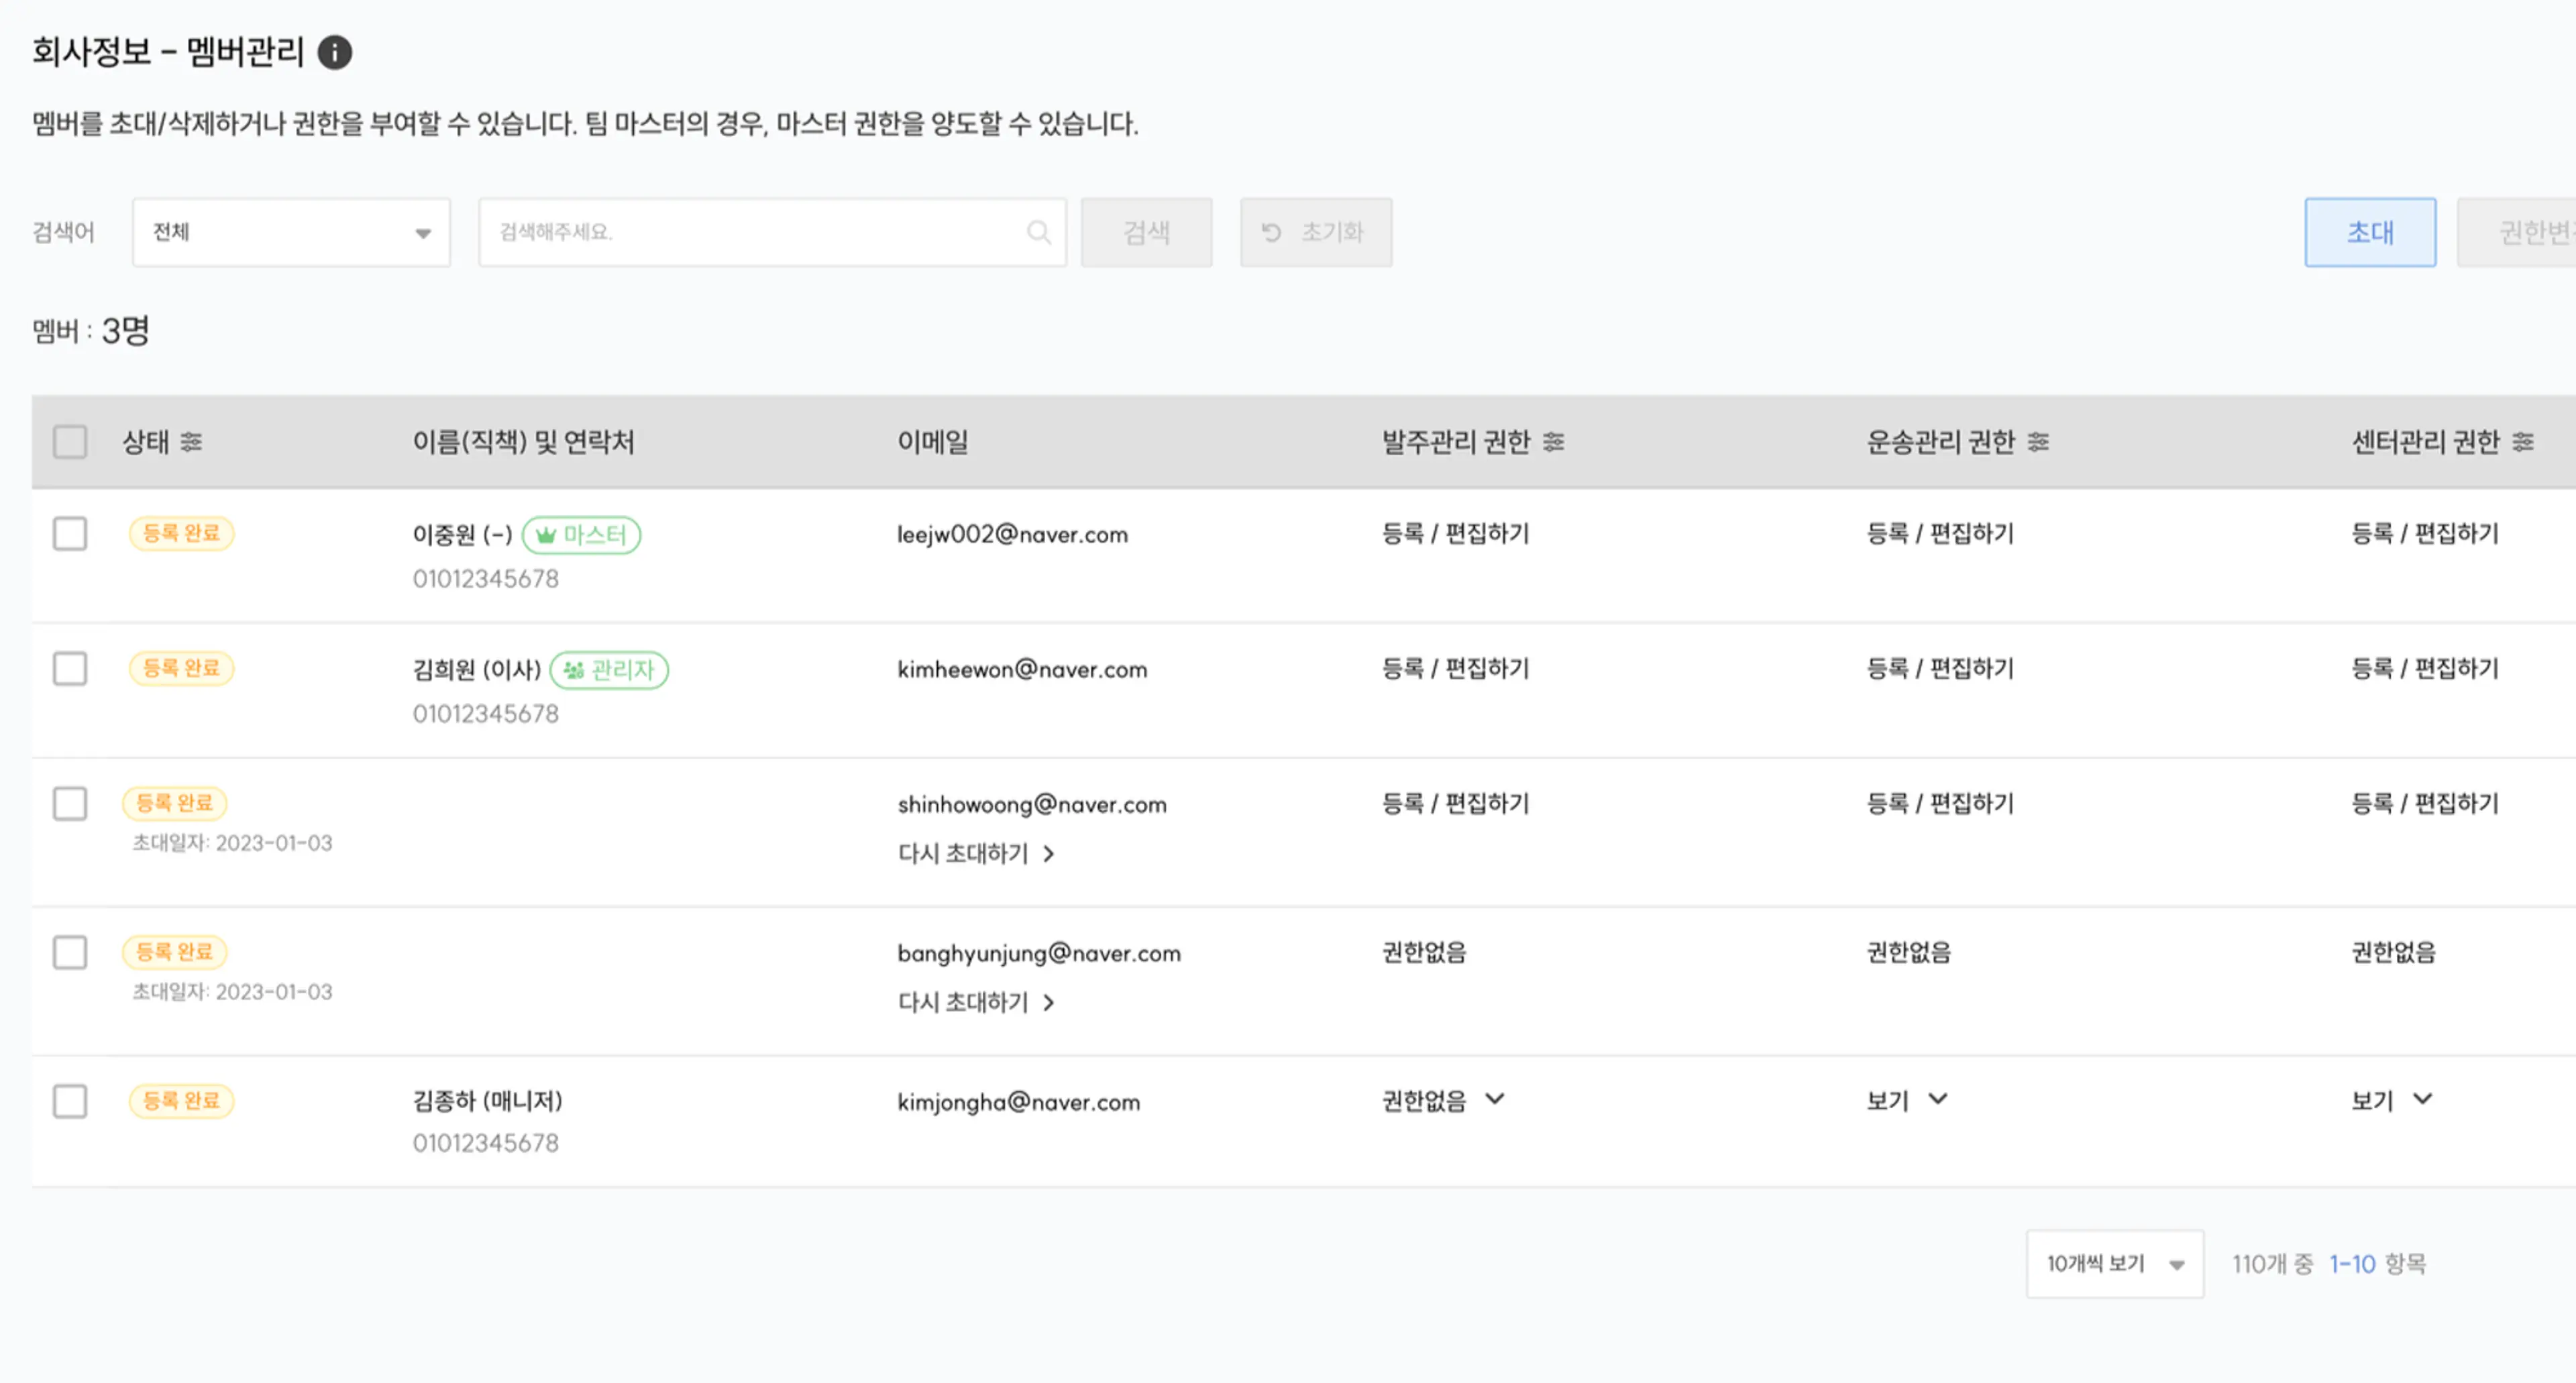The width and height of the screenshot is (2576, 1383).
Task: Click 다시 초대하기 for banghyunjung
Action: click(x=977, y=1003)
